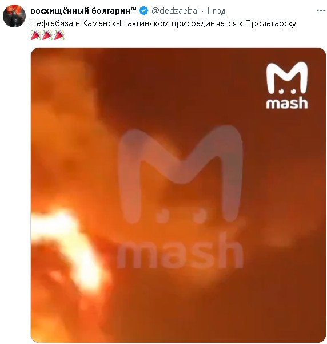Click the word Пролетарску in the post
327x344 pixels.
270,23
